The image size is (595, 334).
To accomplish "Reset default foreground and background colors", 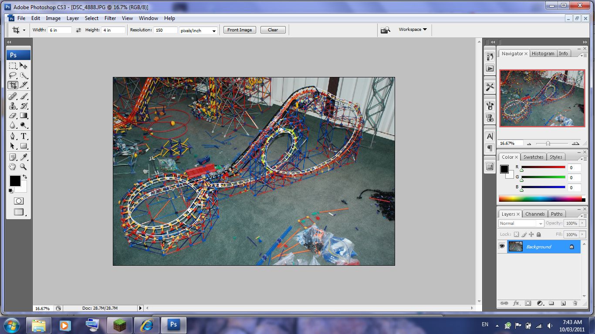I will (x=11, y=190).
